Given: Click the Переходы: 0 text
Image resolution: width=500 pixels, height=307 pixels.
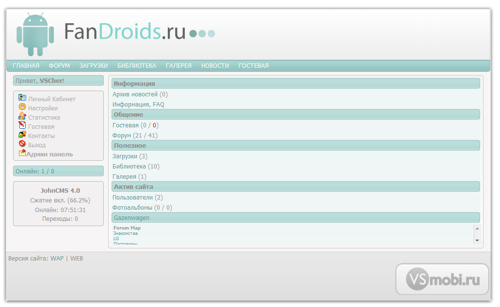Looking at the screenshot, I should pyautogui.click(x=60, y=219).
